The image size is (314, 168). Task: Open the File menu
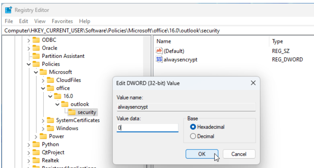9,21
